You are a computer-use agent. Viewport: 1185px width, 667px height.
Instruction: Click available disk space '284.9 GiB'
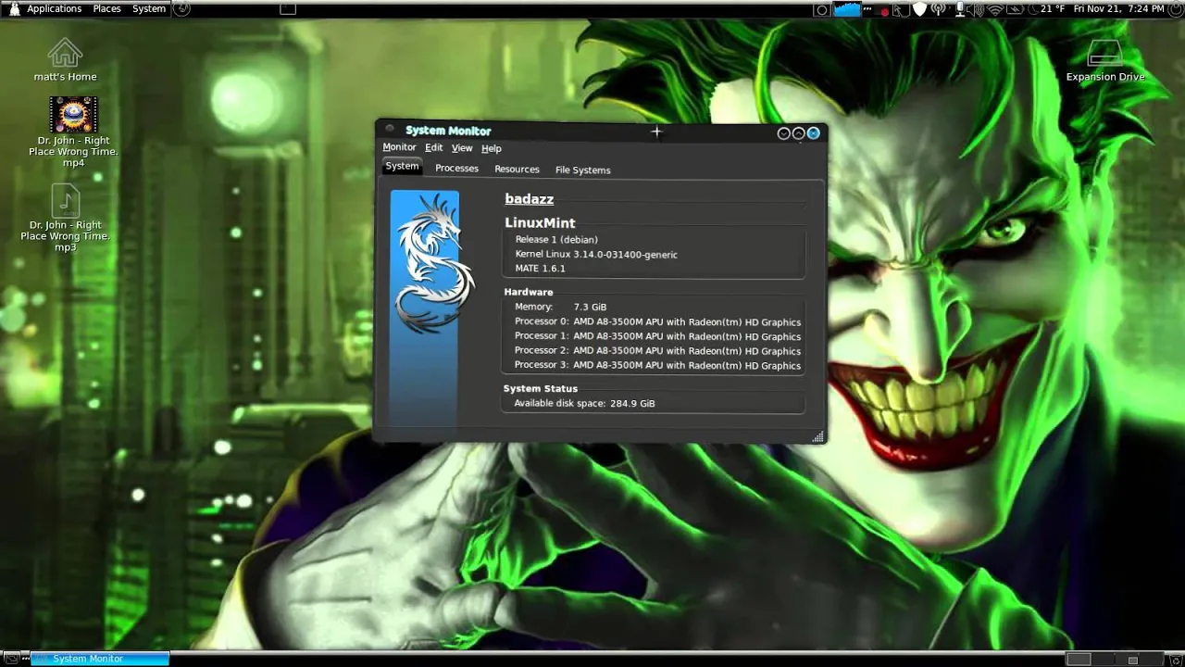click(632, 403)
